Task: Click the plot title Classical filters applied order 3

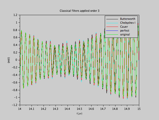Action: (x=79, y=11)
